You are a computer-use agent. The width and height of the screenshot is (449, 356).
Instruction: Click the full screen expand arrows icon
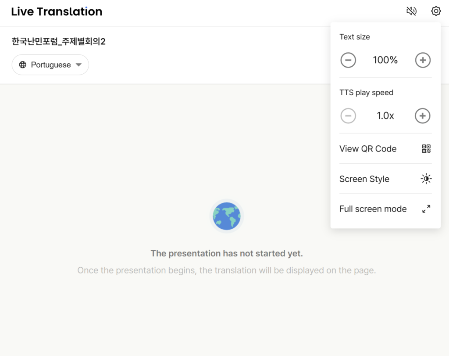(426, 209)
